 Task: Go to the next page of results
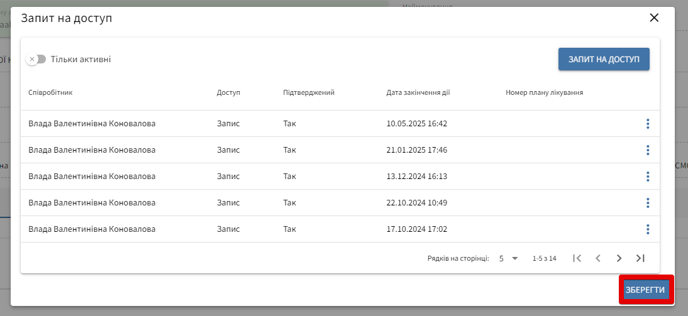click(x=619, y=258)
